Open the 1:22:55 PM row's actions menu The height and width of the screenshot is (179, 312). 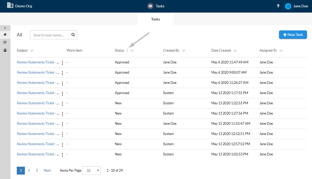62,104
